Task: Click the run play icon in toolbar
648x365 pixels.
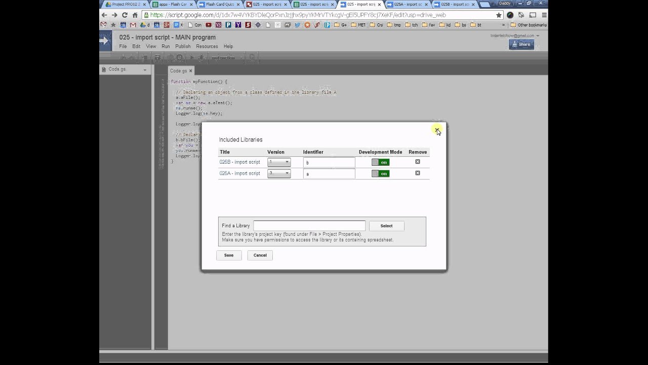Action: click(x=192, y=58)
